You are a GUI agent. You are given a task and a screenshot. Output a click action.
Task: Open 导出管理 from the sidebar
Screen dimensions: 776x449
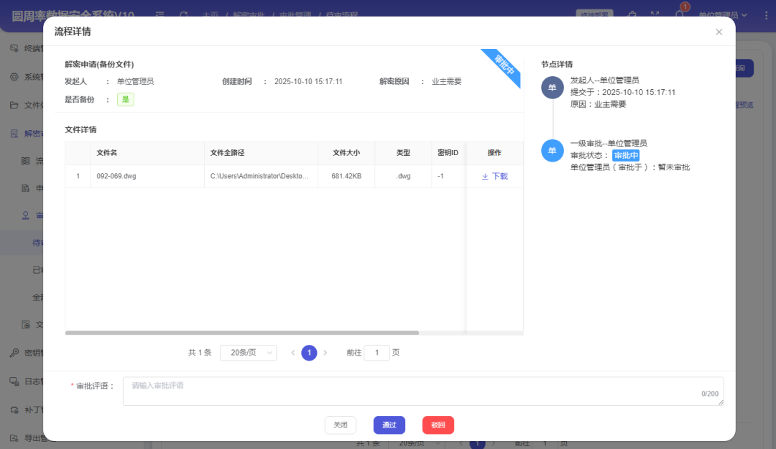point(14,435)
